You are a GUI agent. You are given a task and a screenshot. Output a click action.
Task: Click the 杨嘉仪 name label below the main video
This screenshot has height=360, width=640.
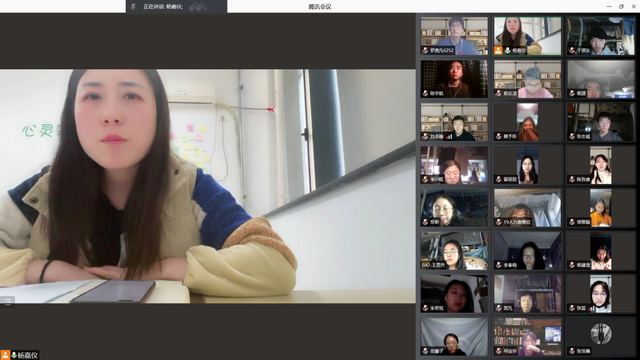(27, 355)
